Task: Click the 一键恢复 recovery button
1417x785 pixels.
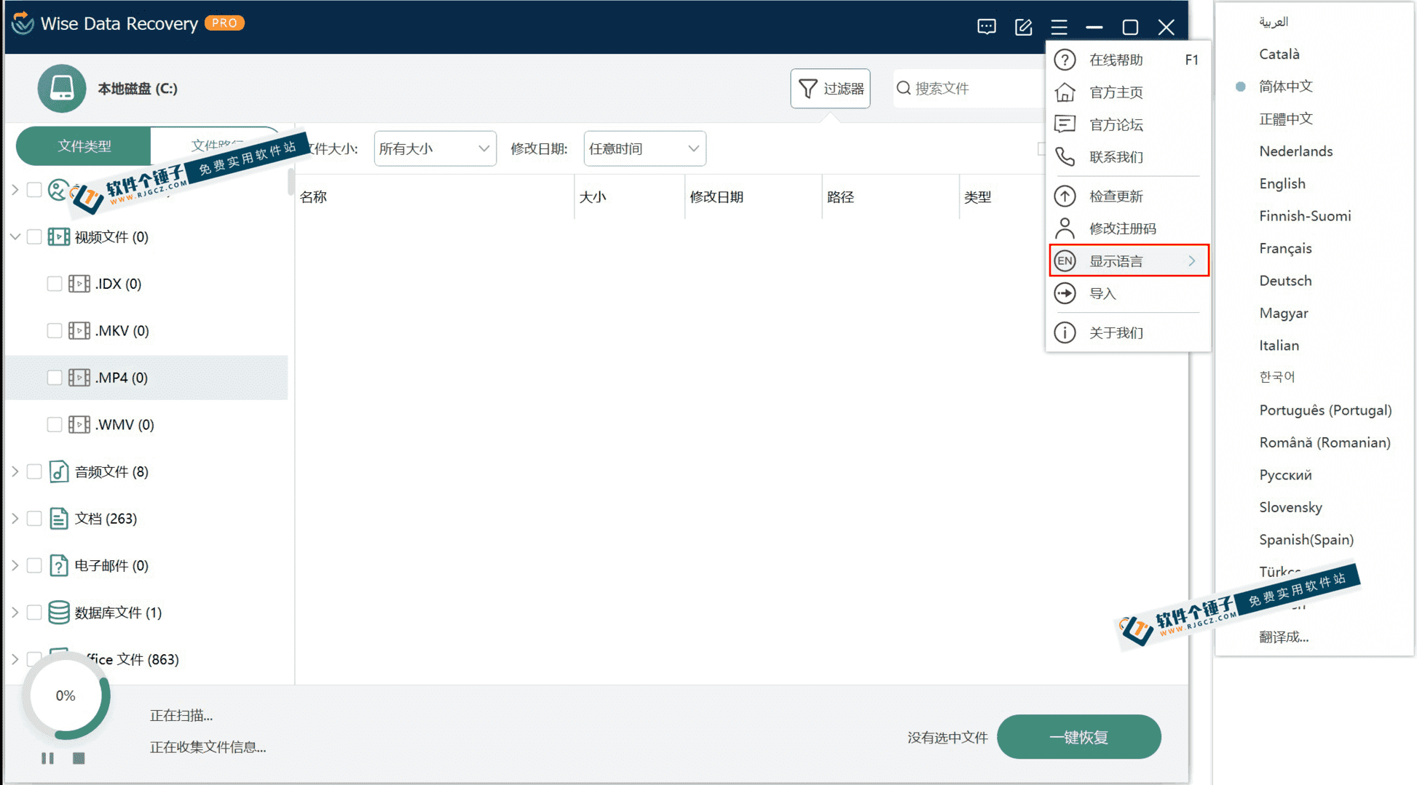Action: 1078,736
